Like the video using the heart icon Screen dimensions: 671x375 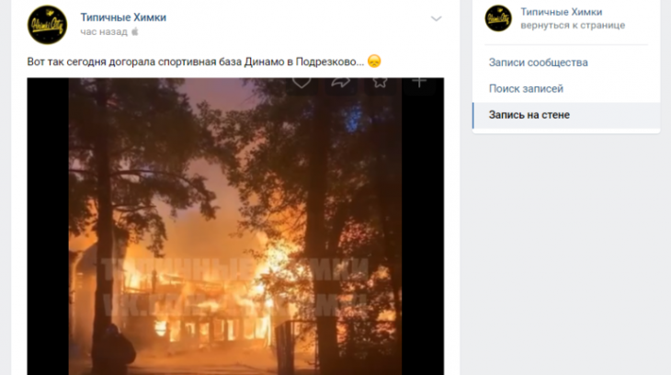pos(301,83)
